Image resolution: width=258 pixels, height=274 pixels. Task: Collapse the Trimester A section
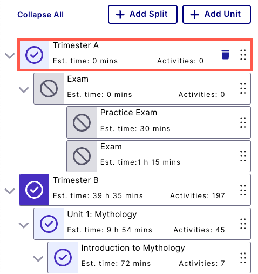click(10, 56)
